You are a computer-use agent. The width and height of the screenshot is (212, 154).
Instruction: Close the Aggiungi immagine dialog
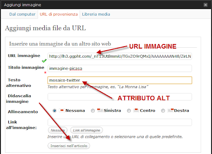pyautogui.click(x=205, y=5)
